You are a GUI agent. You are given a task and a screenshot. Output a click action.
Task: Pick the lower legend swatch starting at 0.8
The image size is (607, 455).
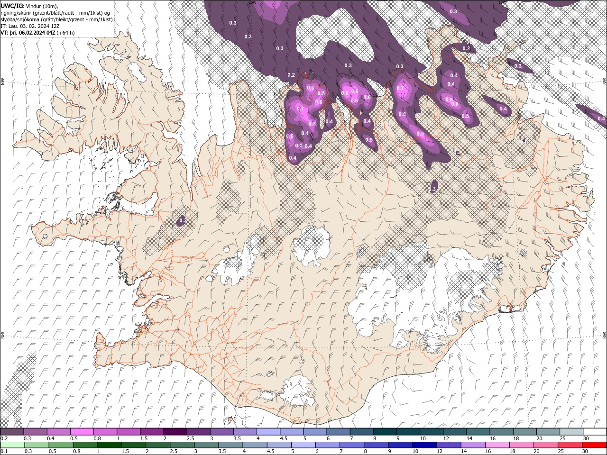click(85, 445)
